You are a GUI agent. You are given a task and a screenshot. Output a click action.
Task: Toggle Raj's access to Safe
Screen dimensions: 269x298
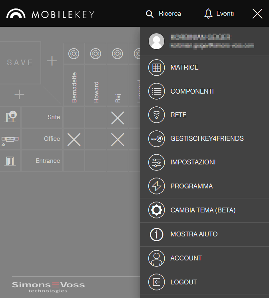(118, 118)
